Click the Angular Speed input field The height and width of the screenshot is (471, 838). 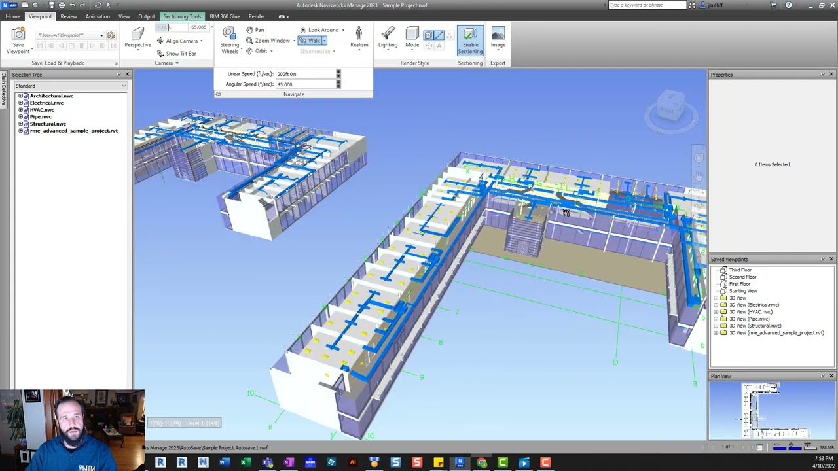tap(306, 84)
